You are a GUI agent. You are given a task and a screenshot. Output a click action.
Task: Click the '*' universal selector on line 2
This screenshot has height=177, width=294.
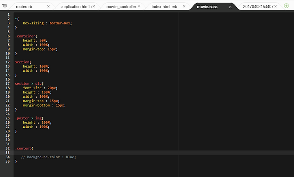[16, 19]
